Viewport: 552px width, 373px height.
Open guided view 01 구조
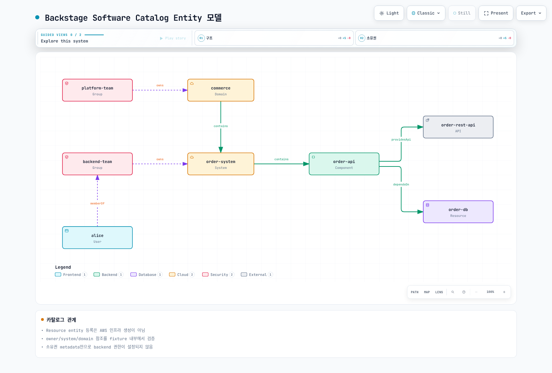click(x=274, y=38)
